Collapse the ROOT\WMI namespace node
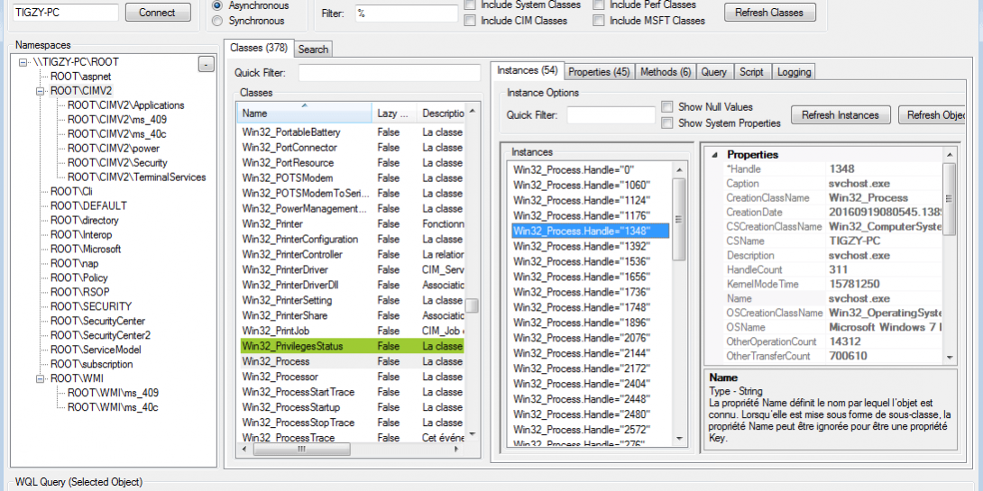 coord(41,379)
